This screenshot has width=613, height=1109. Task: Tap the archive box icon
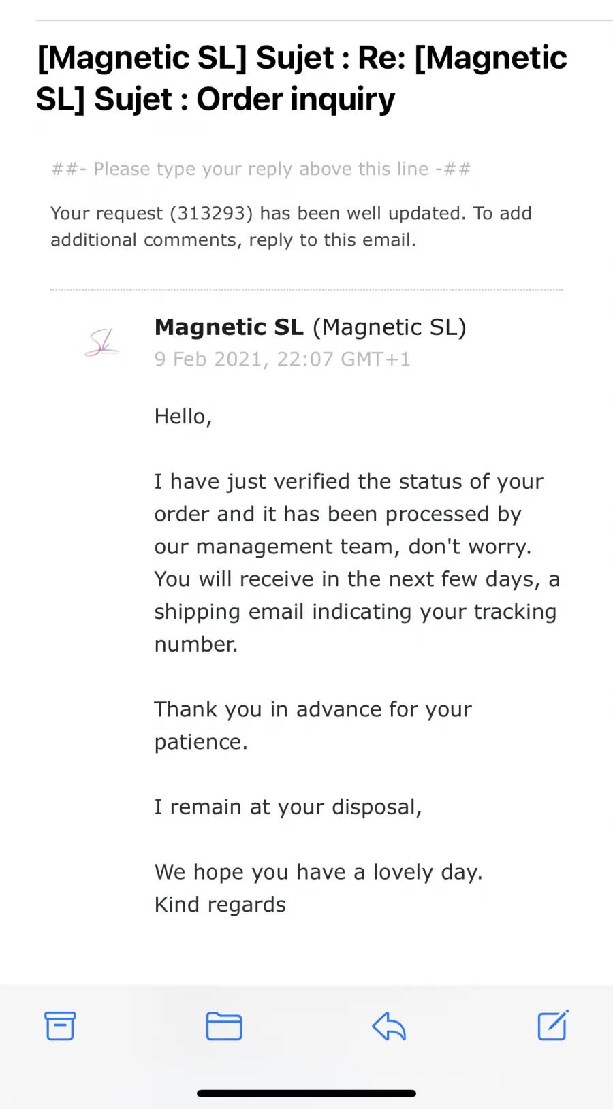coord(60,1026)
